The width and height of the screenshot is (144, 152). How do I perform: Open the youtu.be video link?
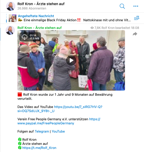tap(60, 109)
